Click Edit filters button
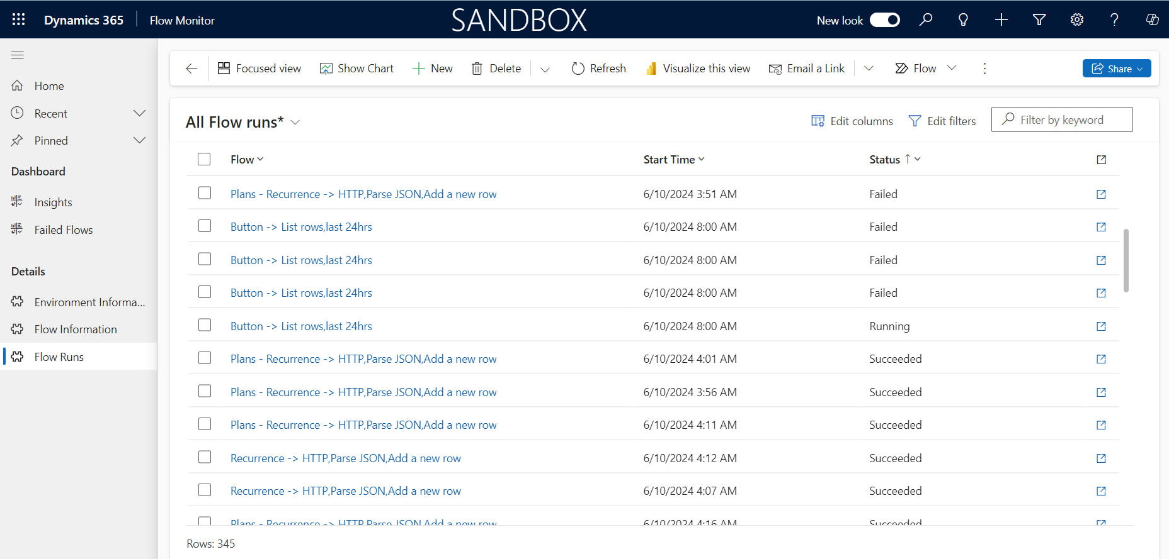Screen dimensions: 1169x559 tap(942, 121)
